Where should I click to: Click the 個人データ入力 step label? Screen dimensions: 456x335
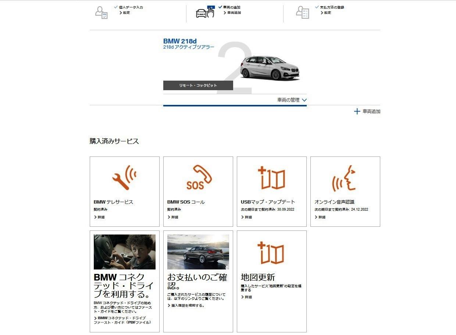tap(131, 7)
